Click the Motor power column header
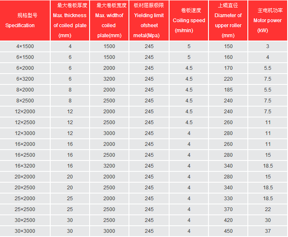The width and height of the screenshot is (288, 237). click(x=267, y=20)
